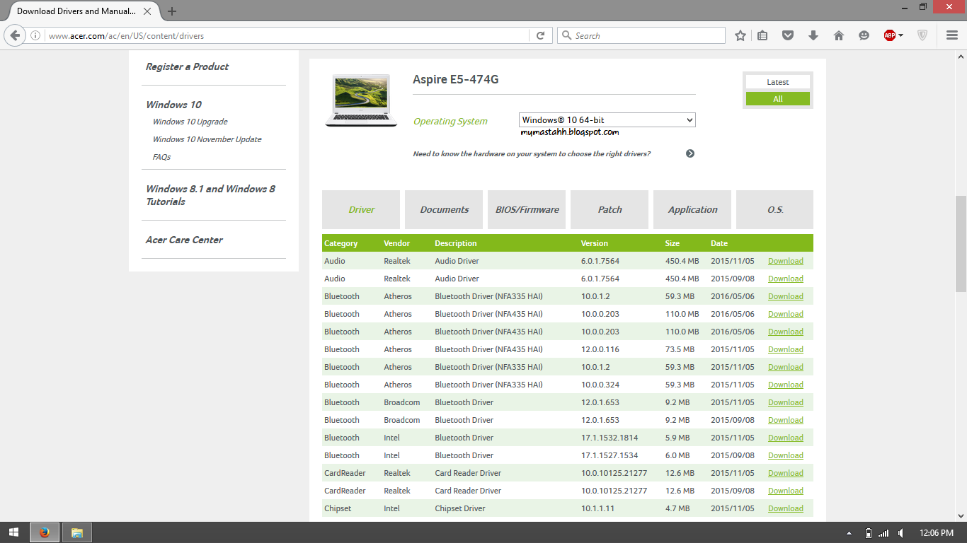Check the battery status icon
Viewport: 967px width, 543px height.
pyautogui.click(x=869, y=533)
